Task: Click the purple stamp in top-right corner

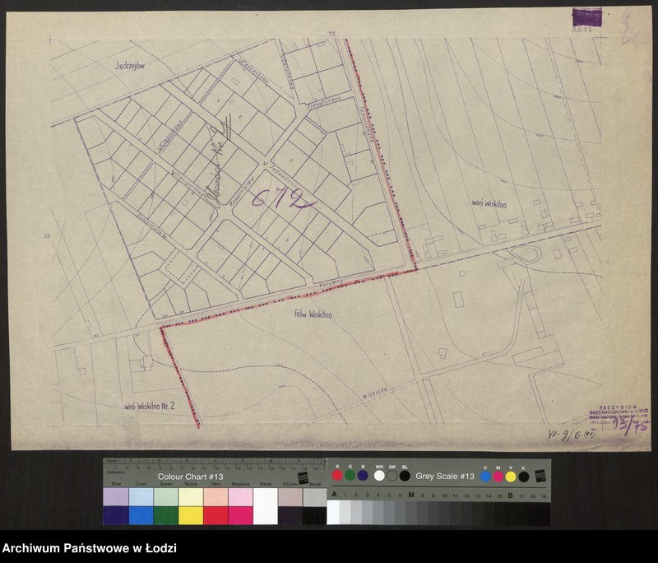Action: tap(586, 17)
